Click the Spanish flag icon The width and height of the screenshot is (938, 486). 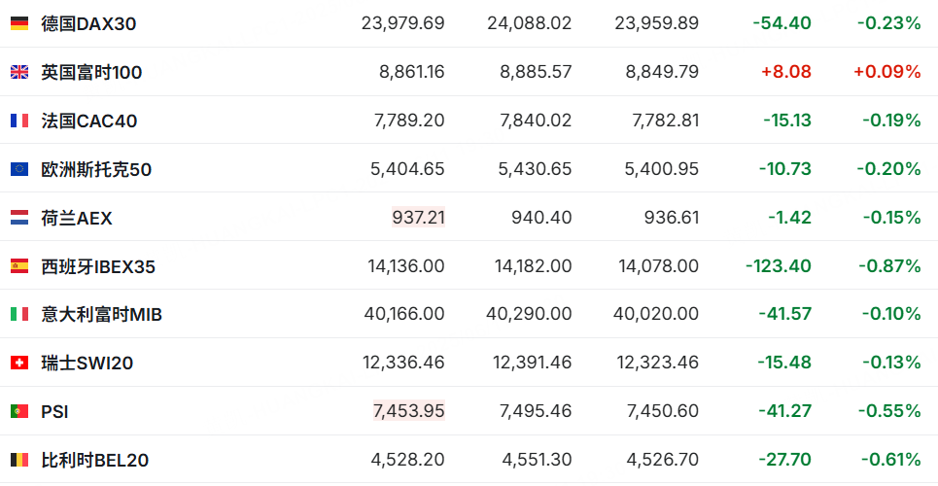[x=19, y=266]
